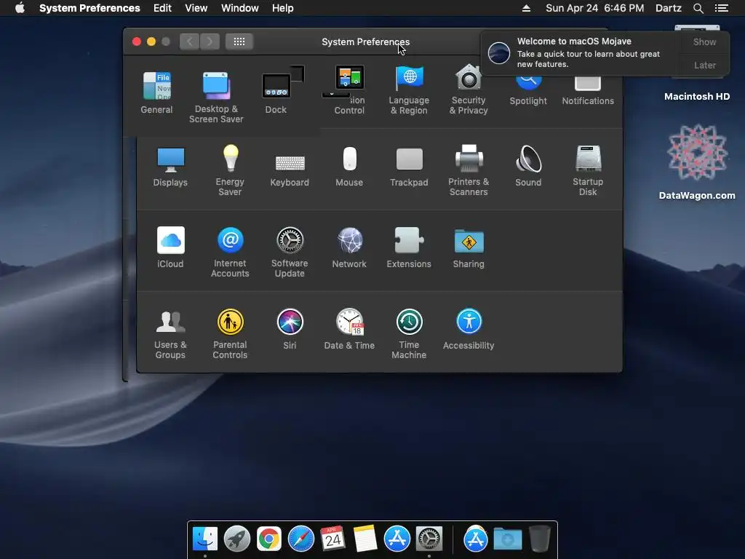Open the Downloads folder in Dock

[507, 539]
